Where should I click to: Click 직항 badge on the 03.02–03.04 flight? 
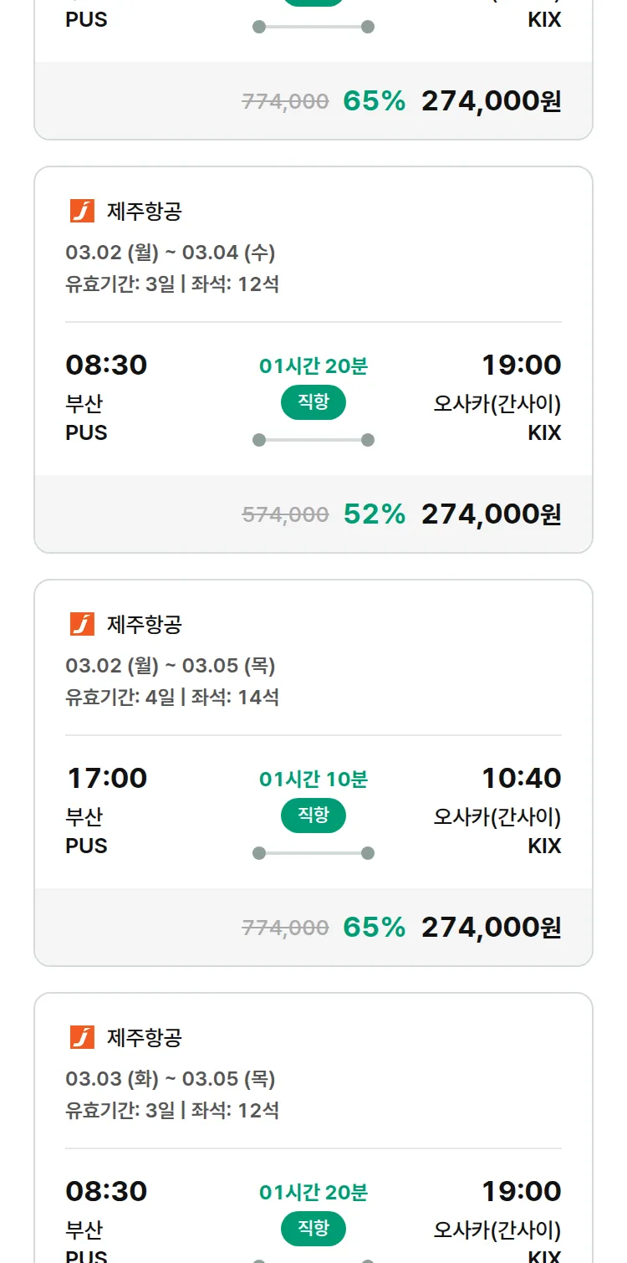[313, 402]
